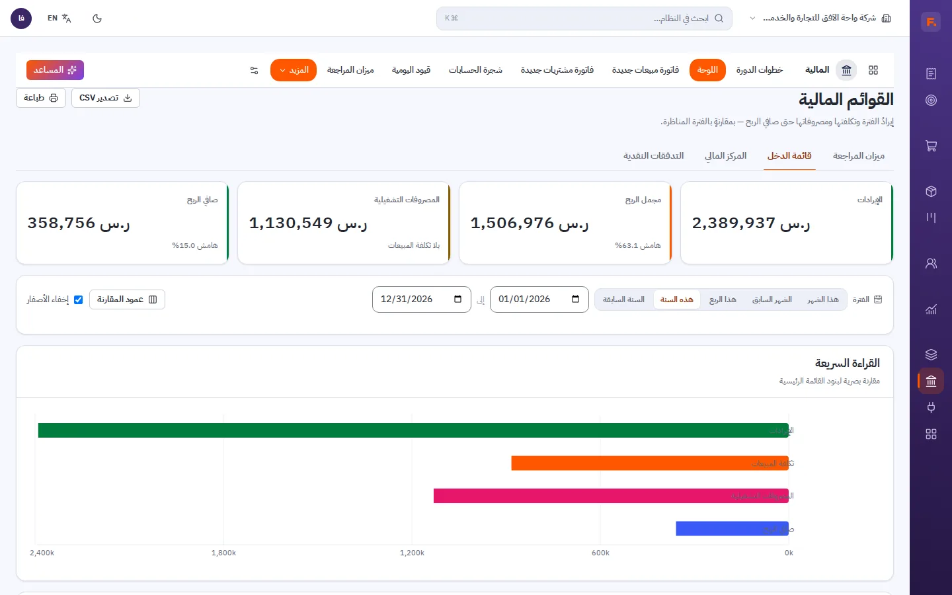The image size is (952, 595).
Task: Click the grid icon beside المالية
Action: click(x=873, y=70)
